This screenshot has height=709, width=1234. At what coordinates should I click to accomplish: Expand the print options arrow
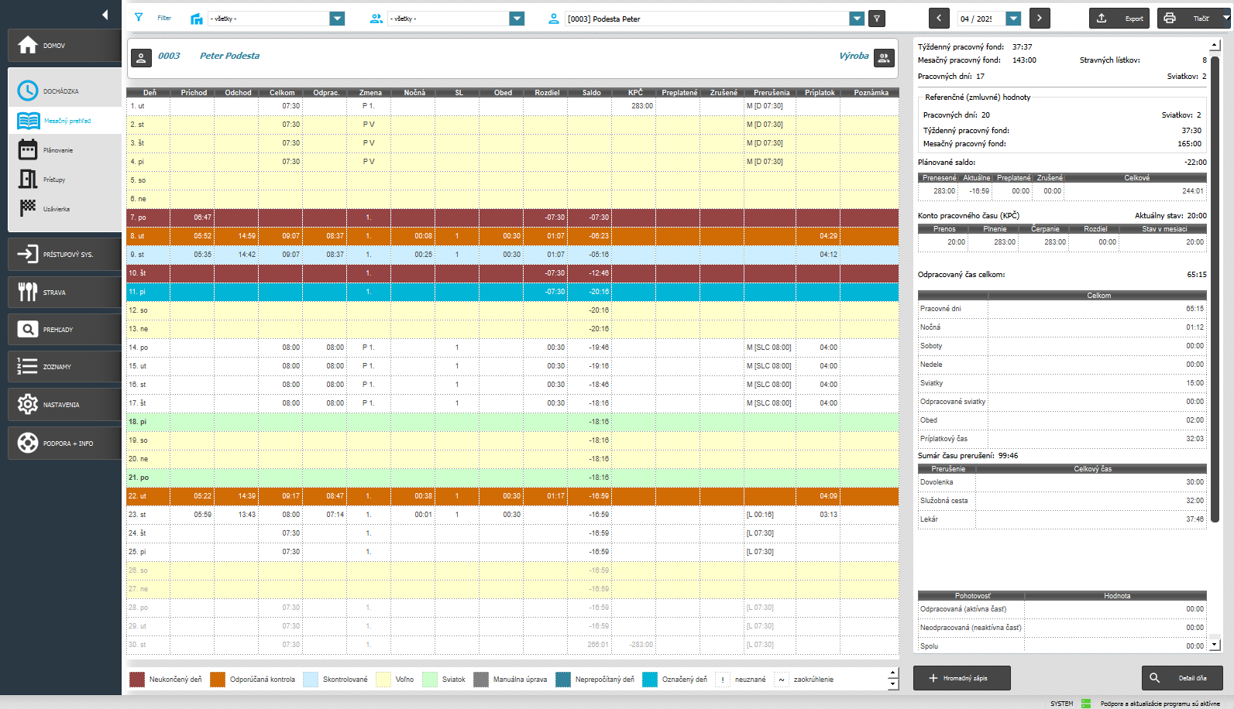[x=1226, y=18]
